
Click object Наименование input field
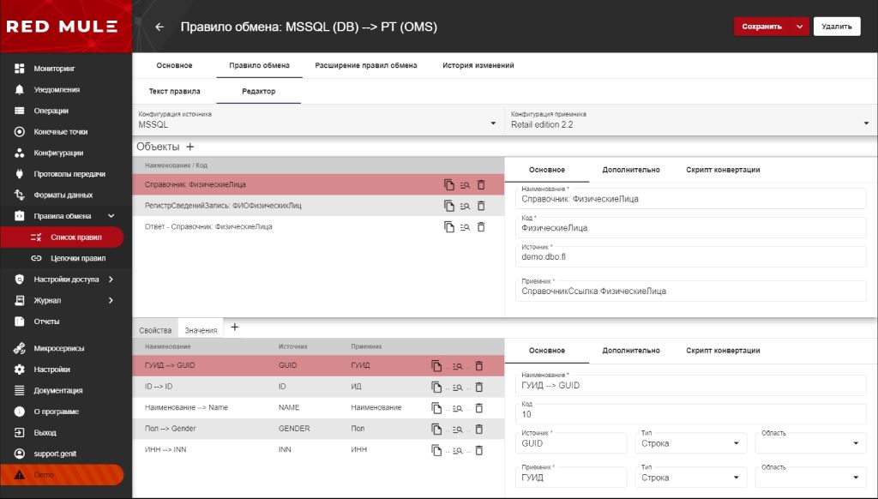pos(690,197)
